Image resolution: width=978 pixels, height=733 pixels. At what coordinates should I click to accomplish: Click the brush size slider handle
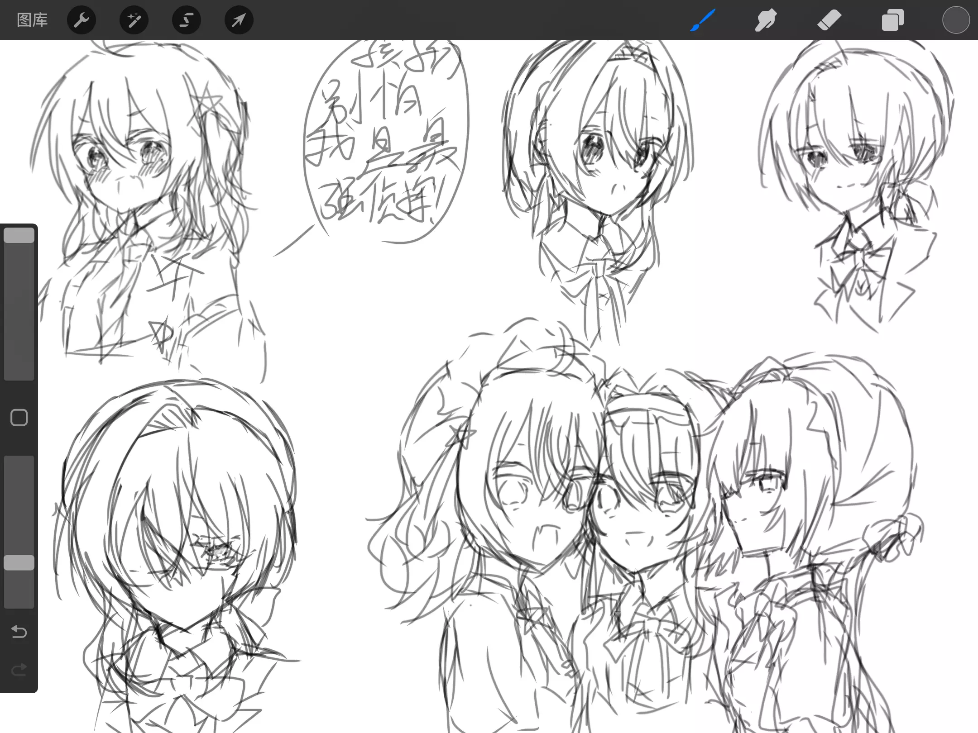[x=19, y=235]
